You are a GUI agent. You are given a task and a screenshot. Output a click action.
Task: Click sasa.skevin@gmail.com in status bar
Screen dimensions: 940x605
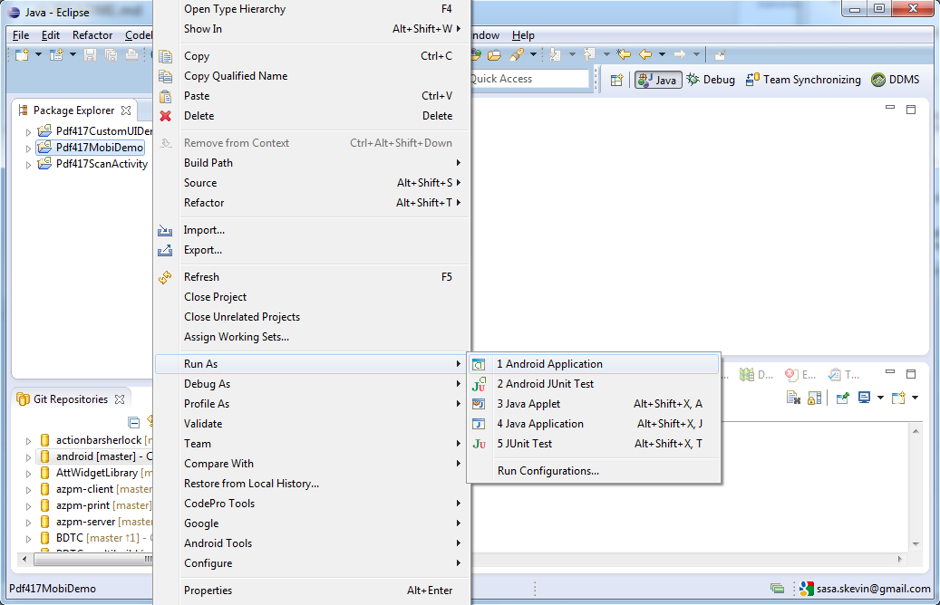(x=873, y=589)
